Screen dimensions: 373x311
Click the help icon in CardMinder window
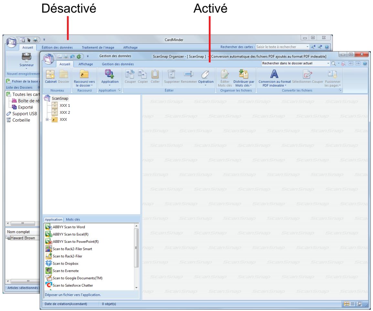327,47
